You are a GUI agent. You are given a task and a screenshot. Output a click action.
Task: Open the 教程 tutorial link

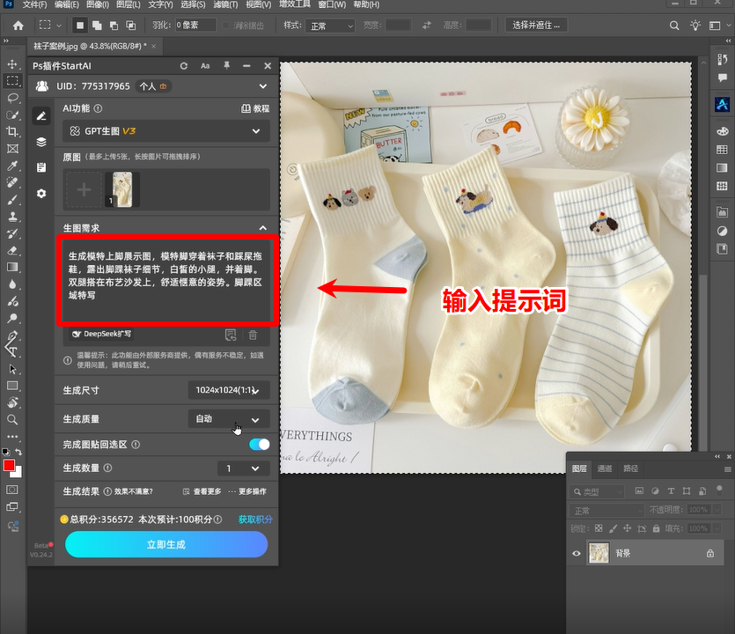pos(255,108)
